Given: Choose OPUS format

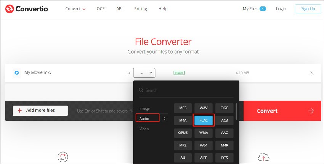Looking at the screenshot, I should tap(183, 133).
